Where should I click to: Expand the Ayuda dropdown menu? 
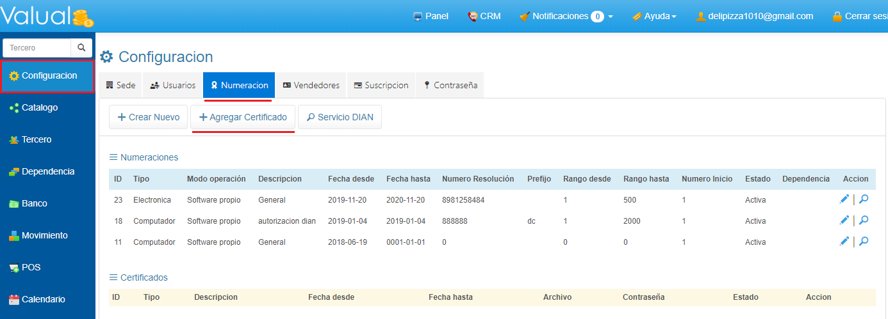pyautogui.click(x=654, y=16)
